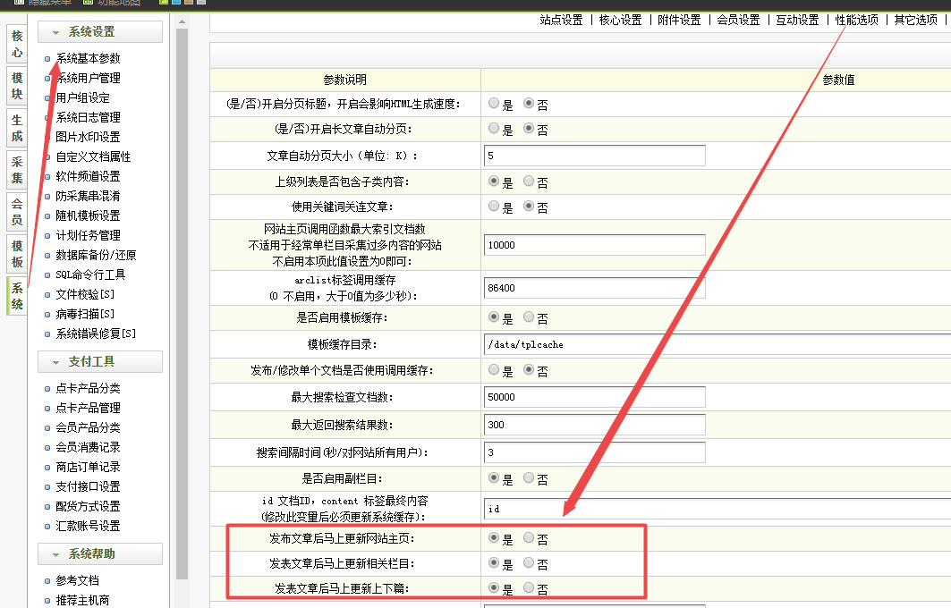Select the 生成 sidebar tab
The width and height of the screenshot is (951, 608).
(x=17, y=128)
